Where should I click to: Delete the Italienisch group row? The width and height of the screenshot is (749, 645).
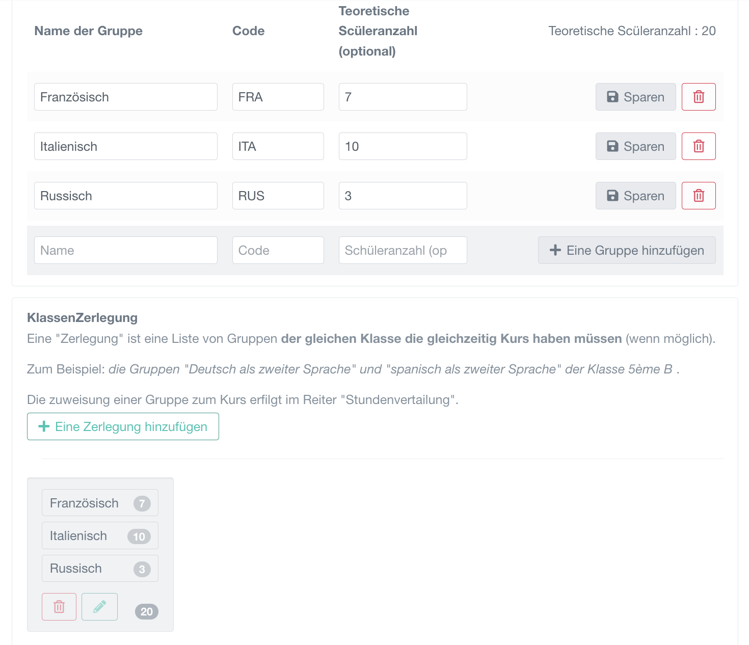(699, 146)
